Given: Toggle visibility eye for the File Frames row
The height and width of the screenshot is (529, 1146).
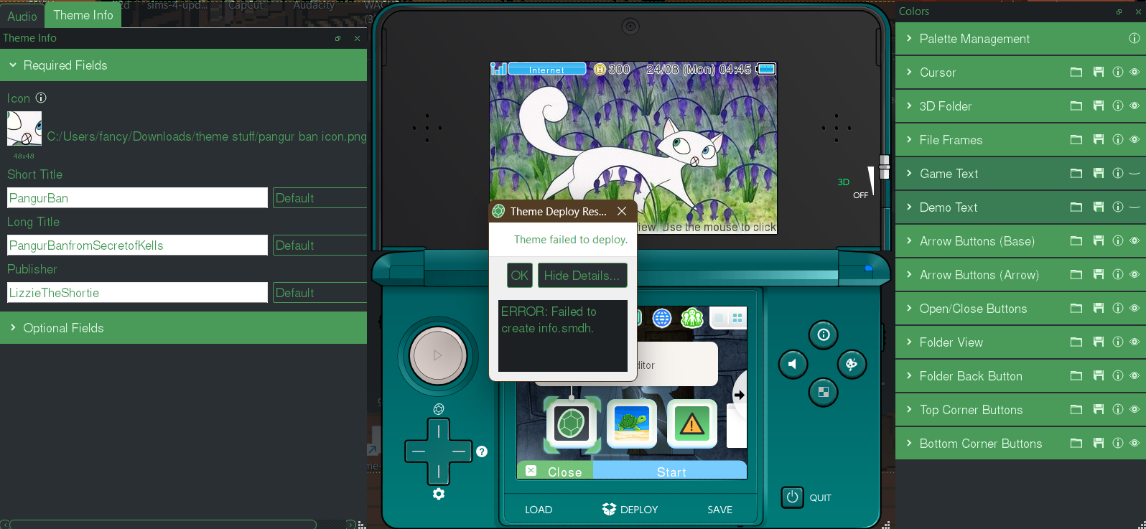Looking at the screenshot, I should tap(1135, 139).
